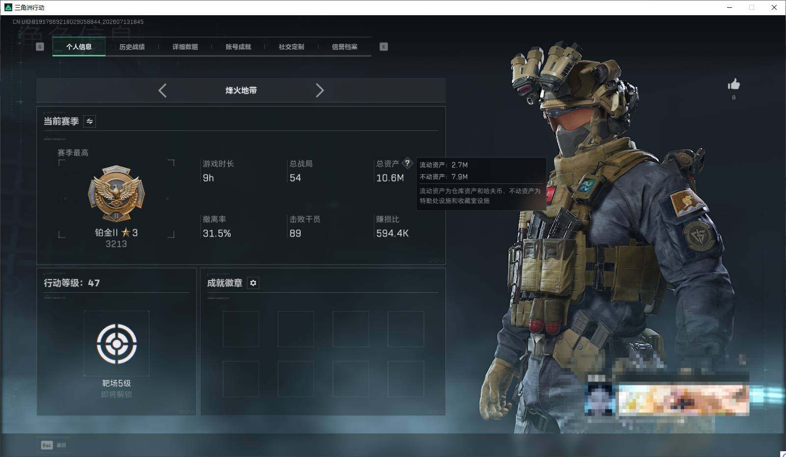
Task: Click the player avatar thumbnail
Action: [x=600, y=399]
